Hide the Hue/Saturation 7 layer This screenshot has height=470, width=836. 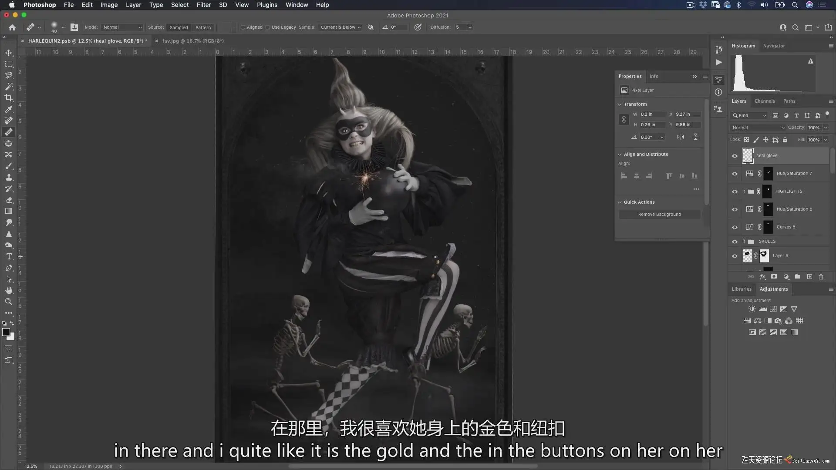pyautogui.click(x=735, y=174)
